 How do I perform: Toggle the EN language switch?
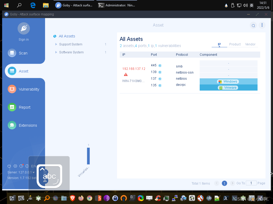point(34,166)
